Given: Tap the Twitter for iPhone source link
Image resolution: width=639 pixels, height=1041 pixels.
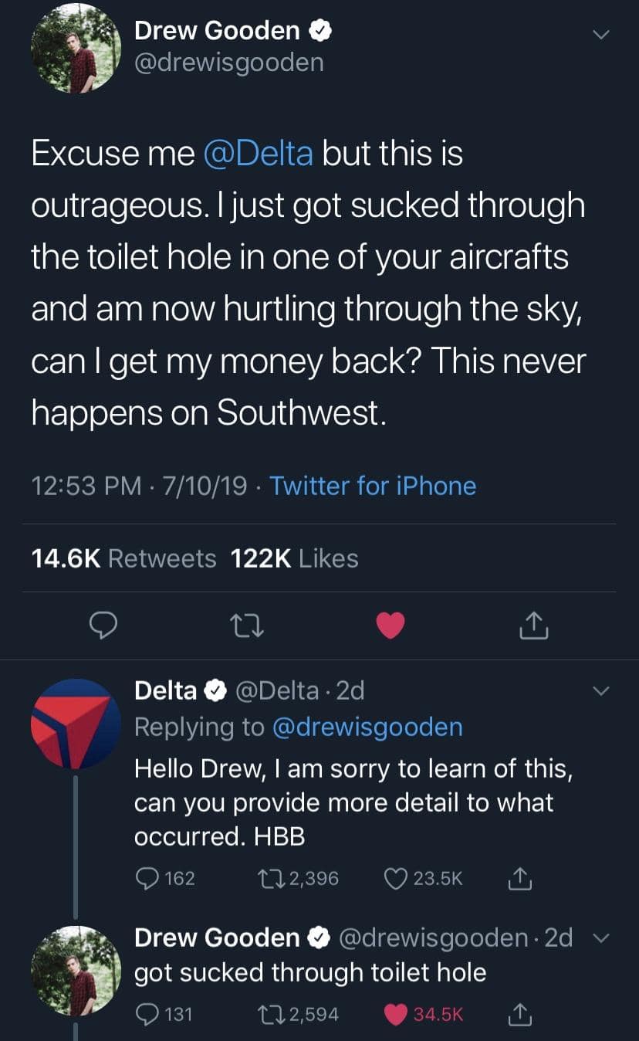Looking at the screenshot, I should [x=373, y=486].
